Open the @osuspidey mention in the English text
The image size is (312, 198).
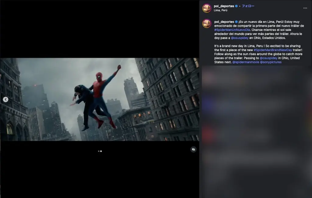click(x=268, y=58)
